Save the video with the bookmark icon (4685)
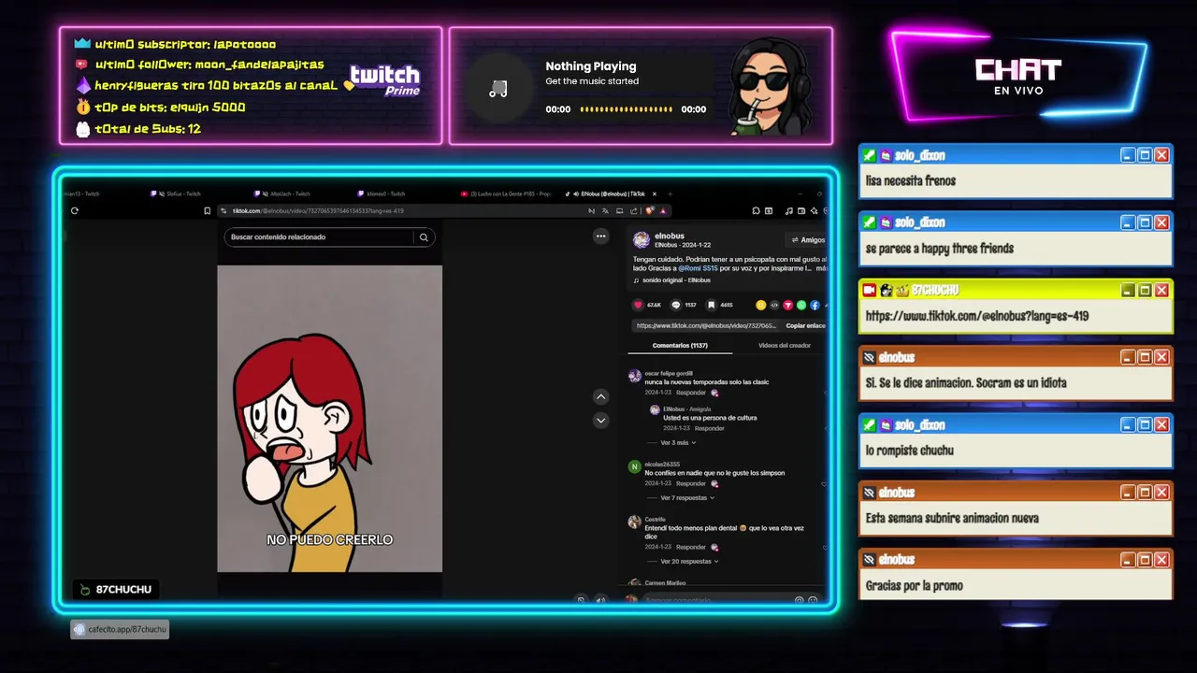The image size is (1197, 673). [x=712, y=305]
